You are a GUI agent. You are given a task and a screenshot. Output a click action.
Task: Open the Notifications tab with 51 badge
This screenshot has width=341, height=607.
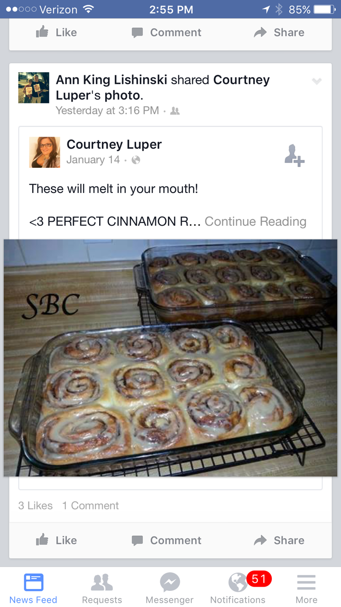[x=238, y=588]
